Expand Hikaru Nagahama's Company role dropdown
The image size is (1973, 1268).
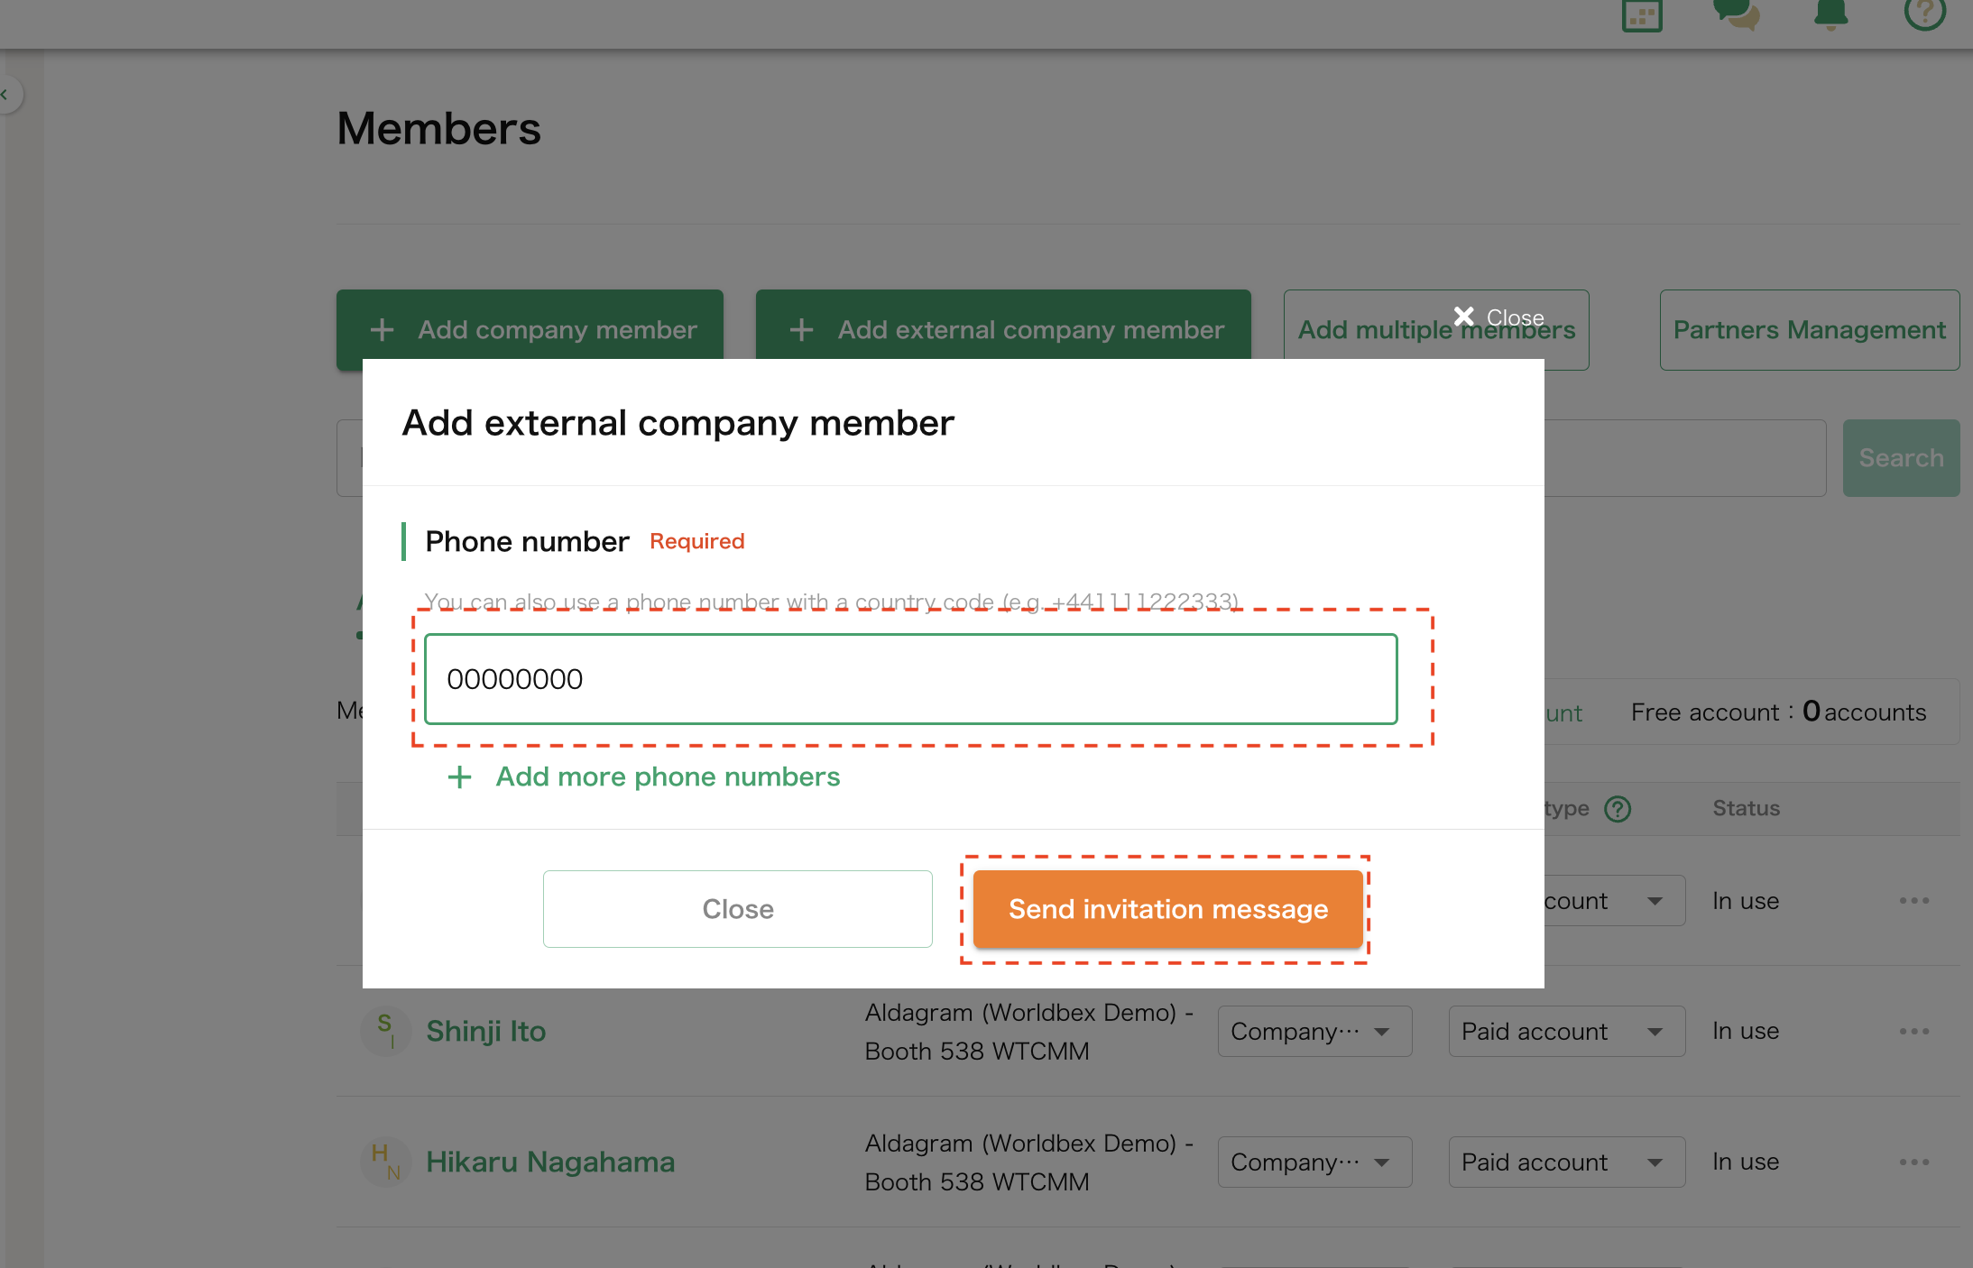tap(1314, 1162)
